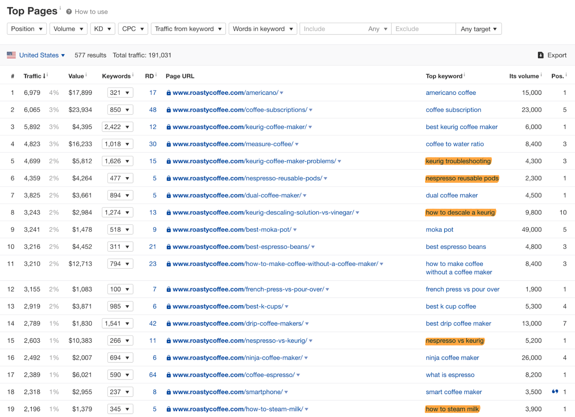Sort by the Keywords column header
Image resolution: width=575 pixels, height=417 pixels.
coord(116,76)
